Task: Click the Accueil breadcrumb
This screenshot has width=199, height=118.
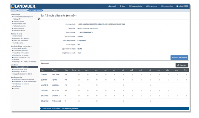Action: click(14, 10)
